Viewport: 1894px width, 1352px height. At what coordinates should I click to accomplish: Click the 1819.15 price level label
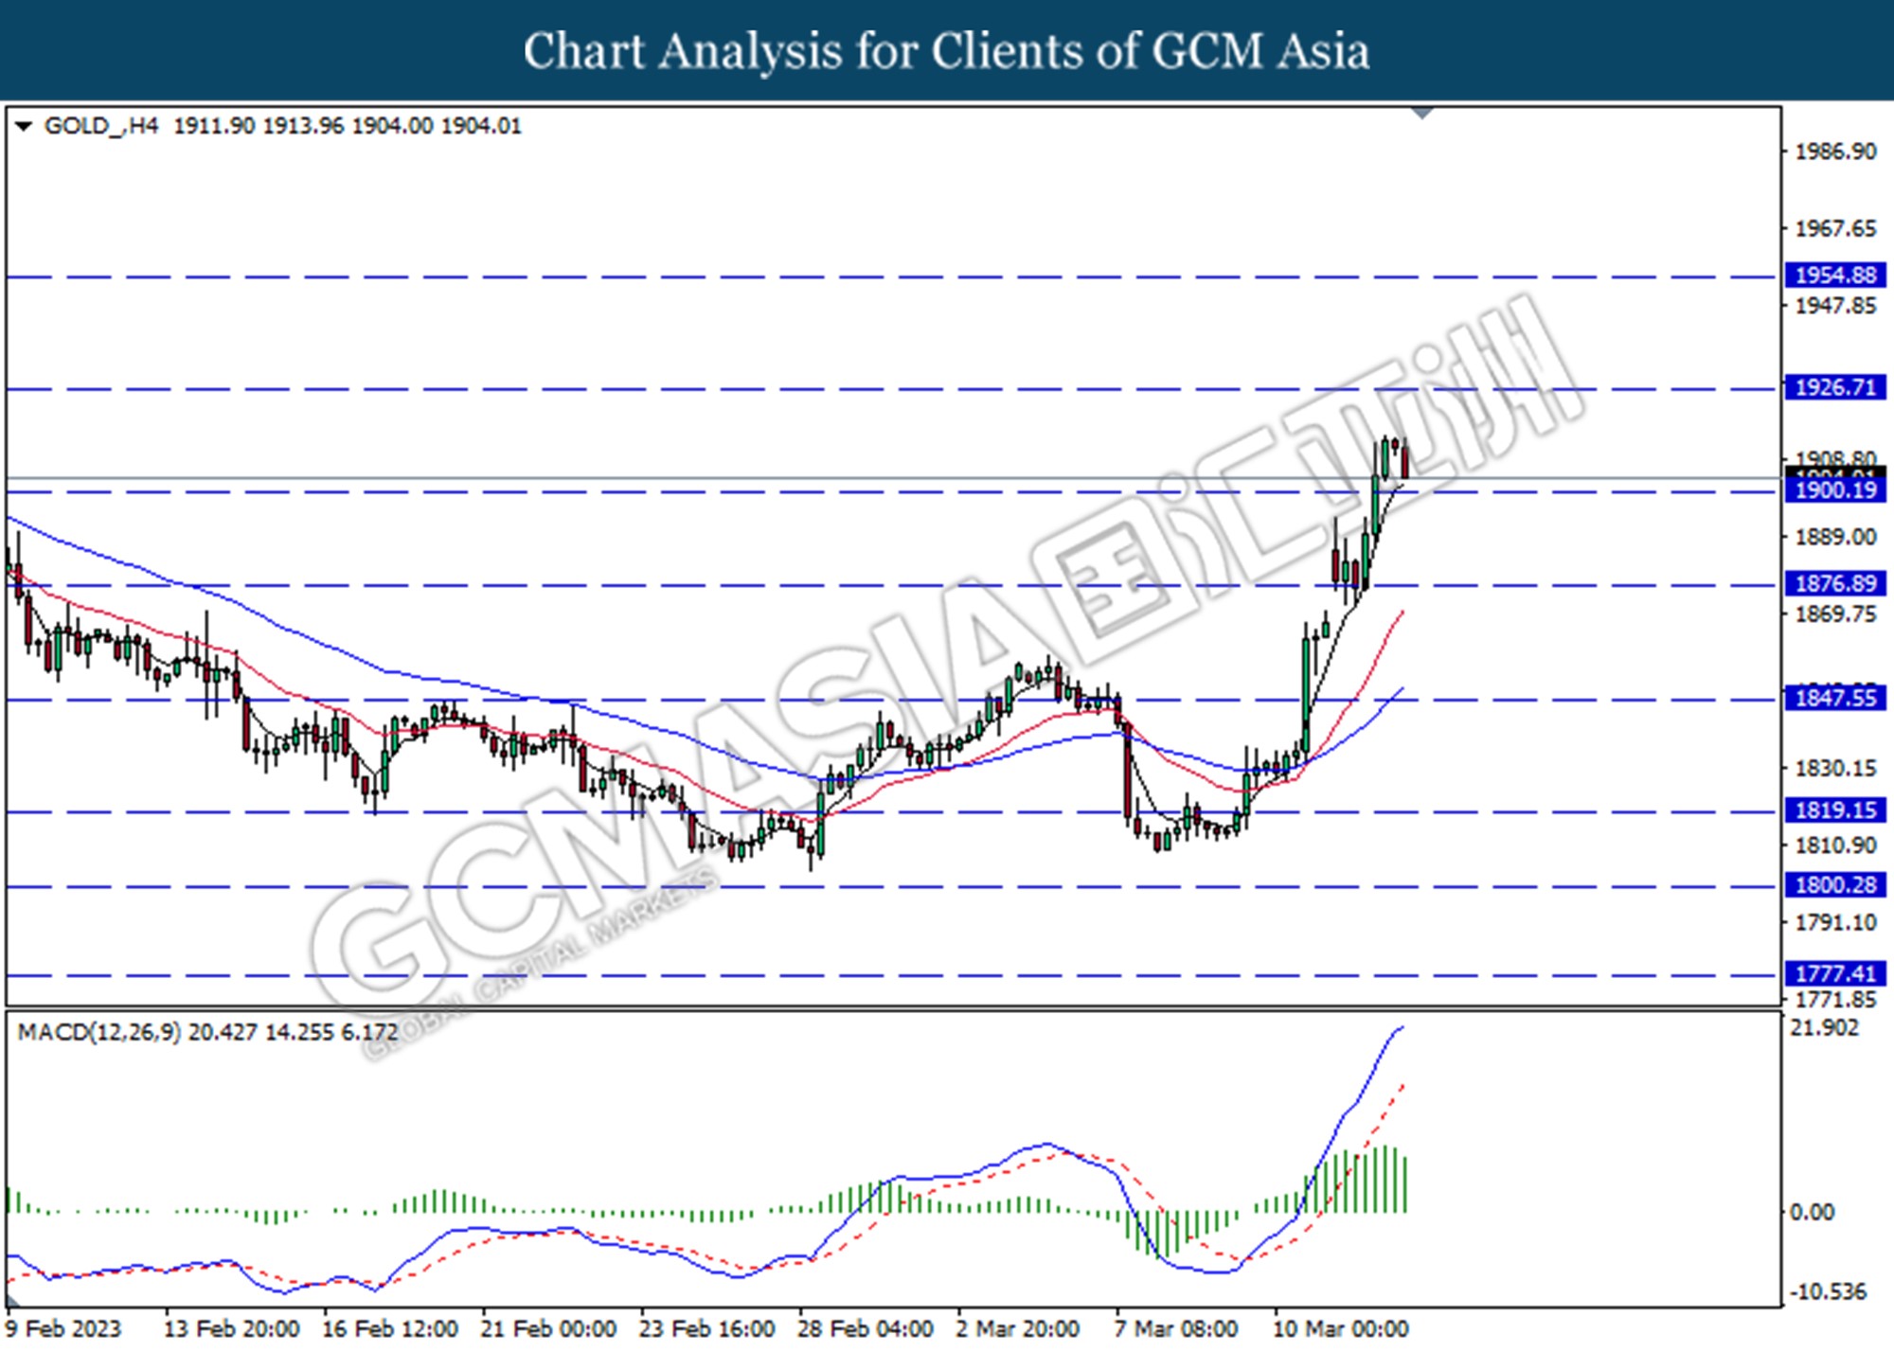1835,809
